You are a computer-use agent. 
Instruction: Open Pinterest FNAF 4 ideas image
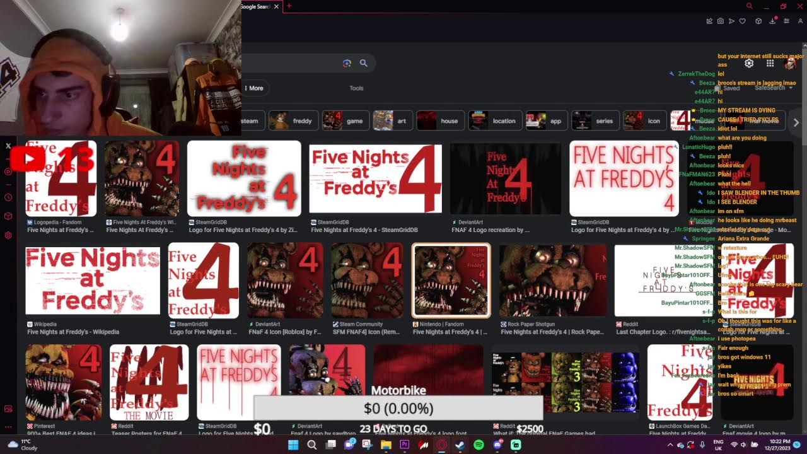point(63,383)
